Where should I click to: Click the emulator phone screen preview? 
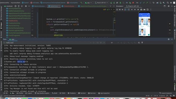tap(144, 24)
